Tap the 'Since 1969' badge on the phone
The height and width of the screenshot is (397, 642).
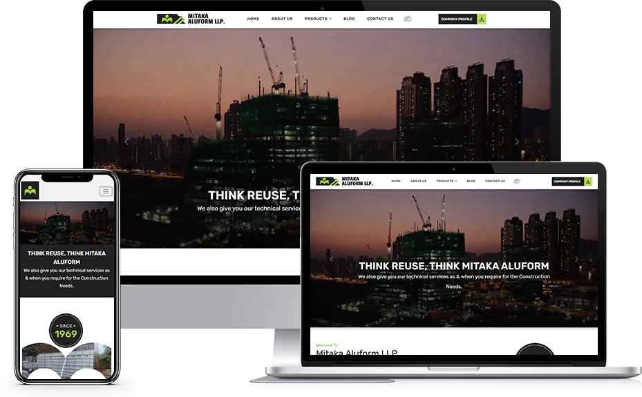click(66, 330)
